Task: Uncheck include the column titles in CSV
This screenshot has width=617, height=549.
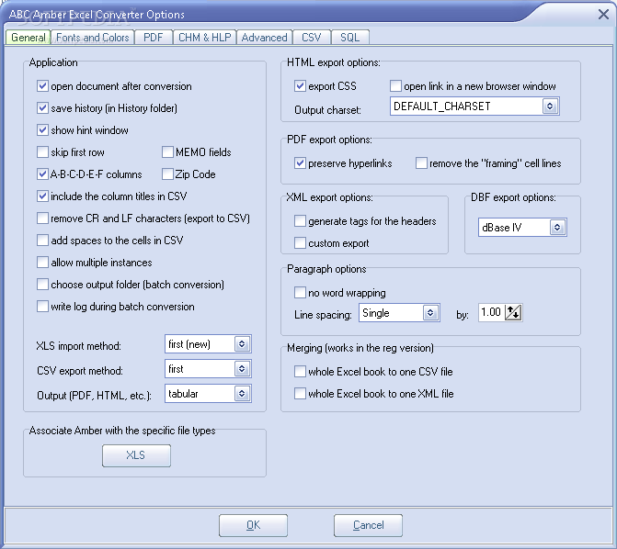Action: pos(42,196)
